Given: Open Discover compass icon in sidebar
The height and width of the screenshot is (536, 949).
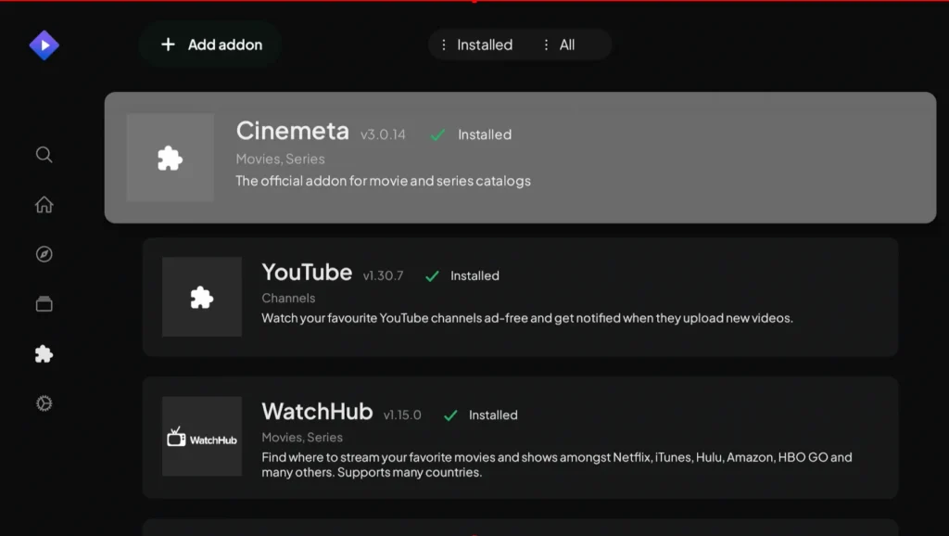Looking at the screenshot, I should point(44,254).
